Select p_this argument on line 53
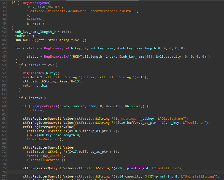This screenshot has height=180, width=224. click(88, 77)
